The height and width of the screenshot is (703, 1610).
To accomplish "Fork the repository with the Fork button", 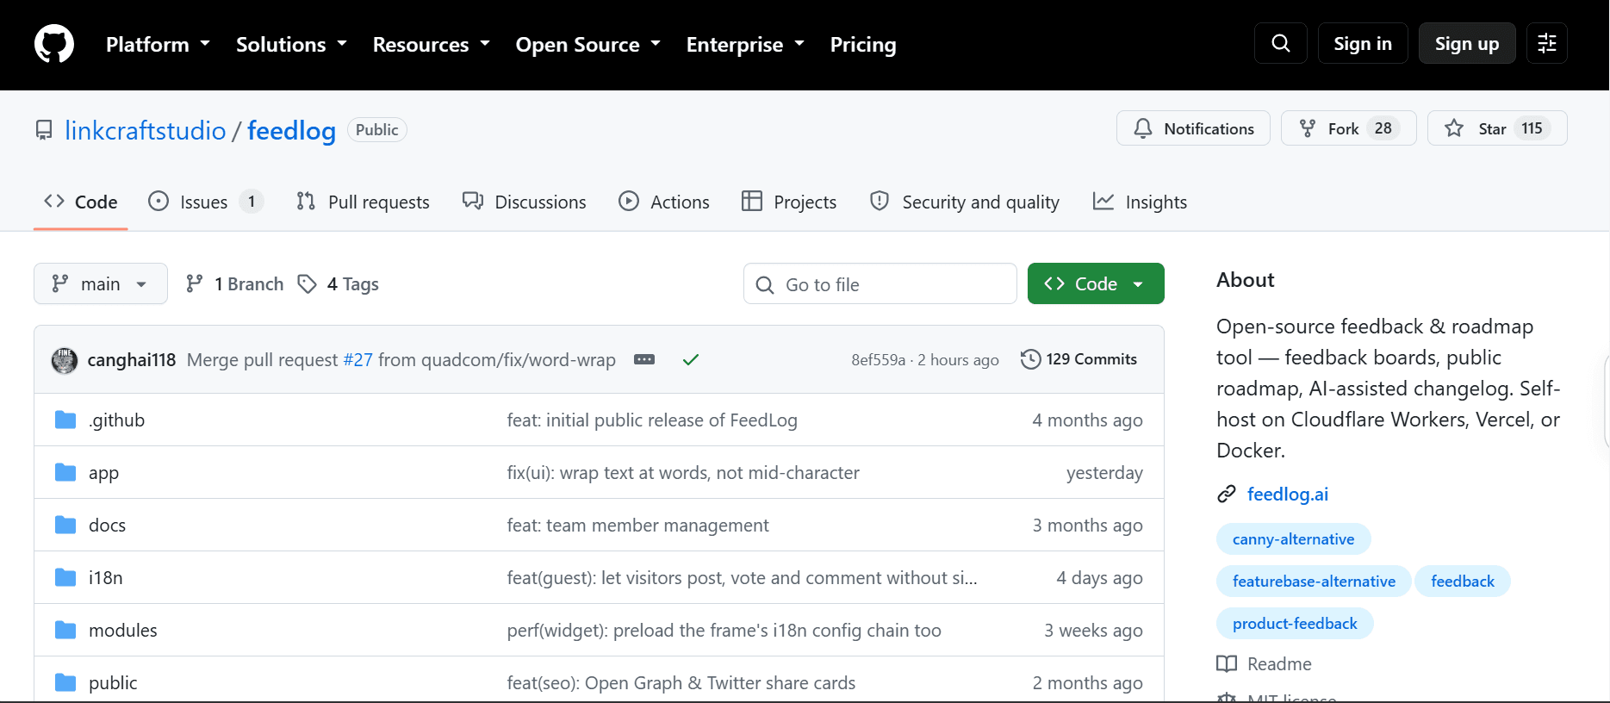I will [1348, 128].
